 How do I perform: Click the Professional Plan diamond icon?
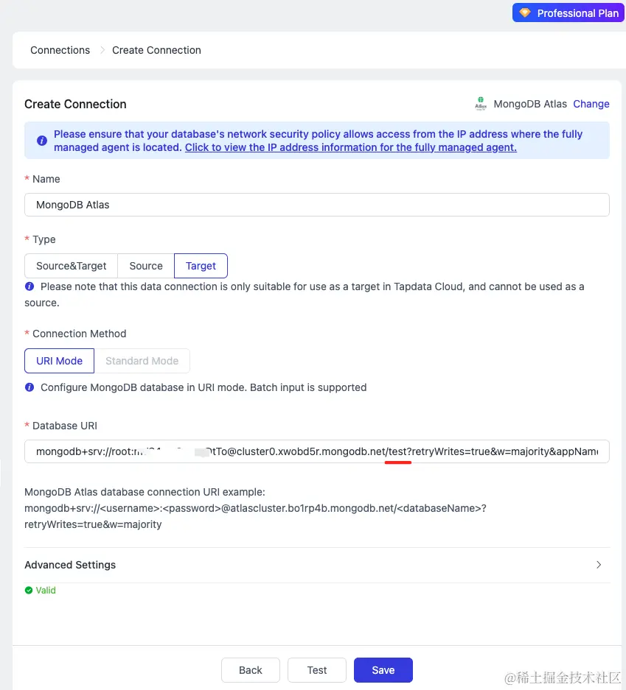click(525, 13)
